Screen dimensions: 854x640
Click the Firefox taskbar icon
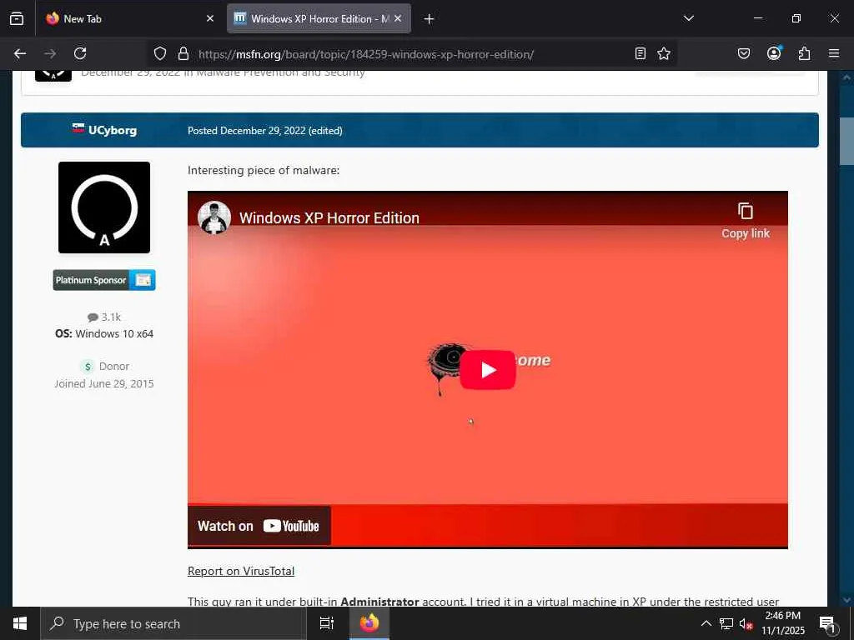point(369,623)
